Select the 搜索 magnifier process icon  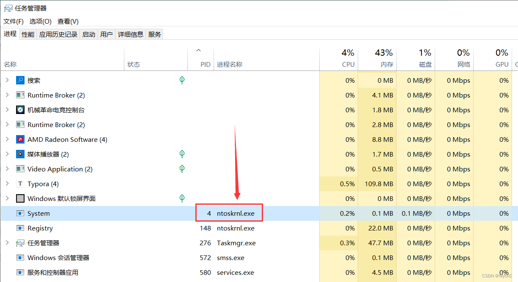pyautogui.click(x=21, y=80)
